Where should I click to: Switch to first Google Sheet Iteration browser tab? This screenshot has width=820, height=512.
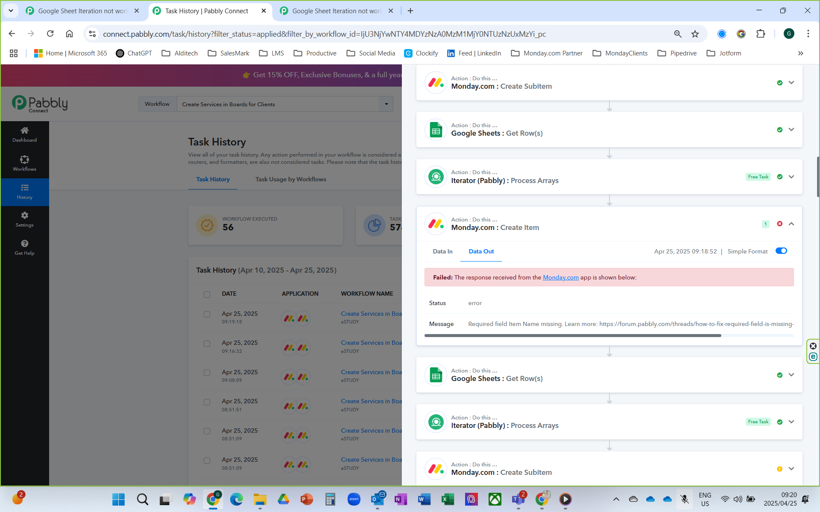tap(82, 11)
